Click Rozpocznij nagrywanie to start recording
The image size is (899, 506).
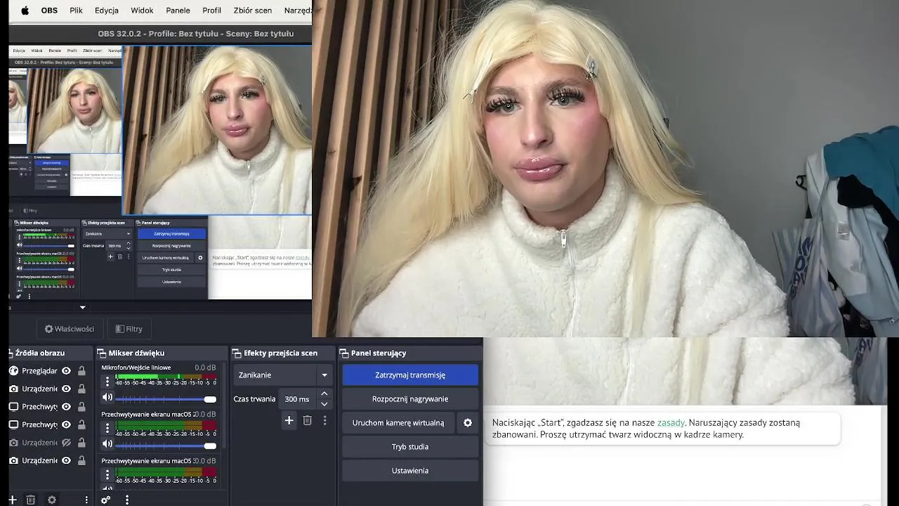(x=410, y=398)
